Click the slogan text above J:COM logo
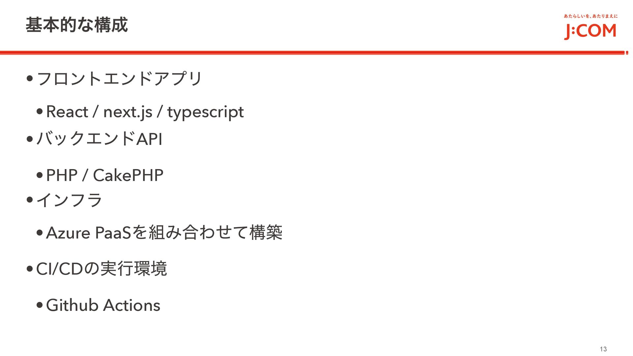 590,16
